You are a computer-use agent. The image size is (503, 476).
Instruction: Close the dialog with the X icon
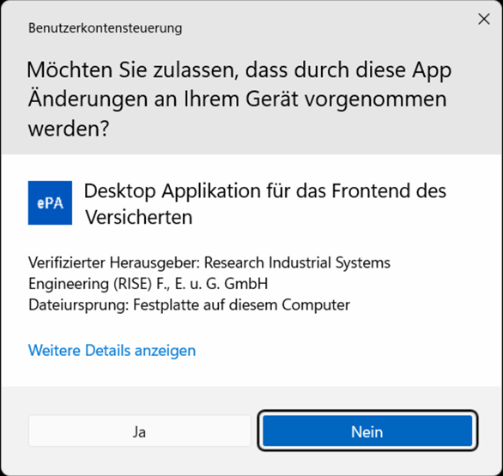484,19
